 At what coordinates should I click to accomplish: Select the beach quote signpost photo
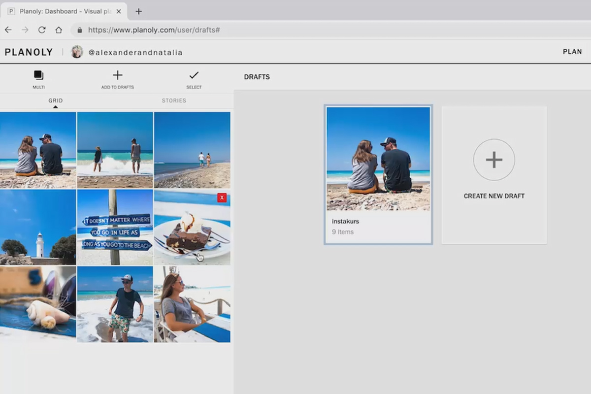tap(115, 227)
